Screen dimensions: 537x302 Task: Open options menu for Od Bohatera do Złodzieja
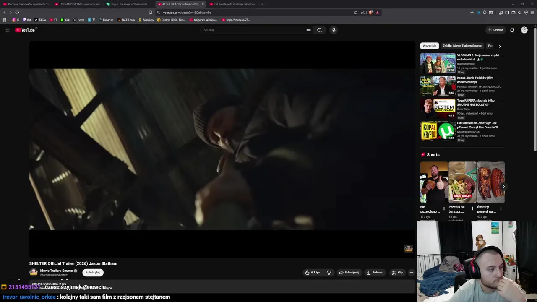coord(503,123)
